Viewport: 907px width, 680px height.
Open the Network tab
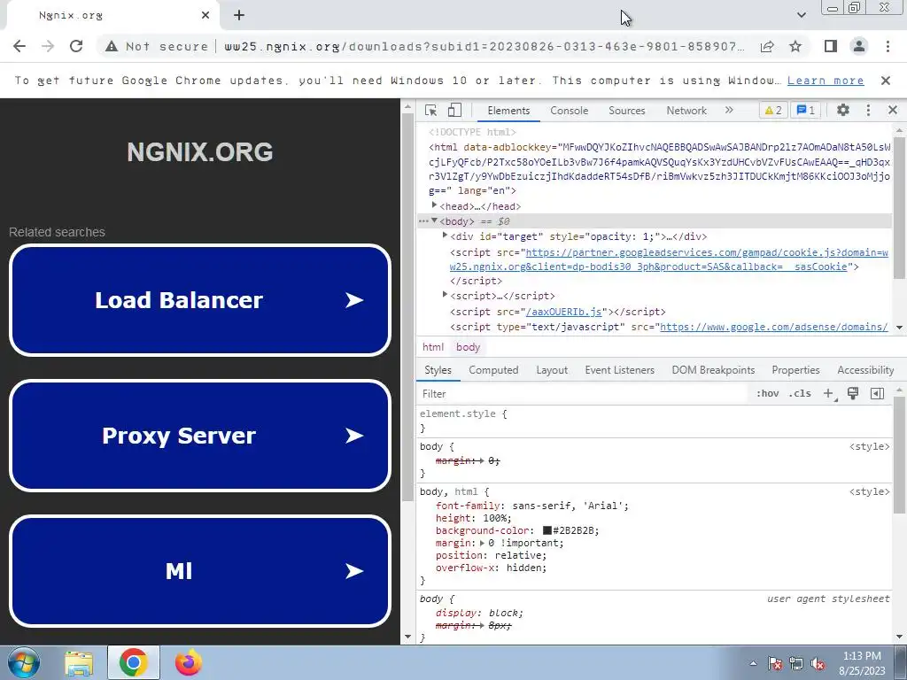pos(686,111)
